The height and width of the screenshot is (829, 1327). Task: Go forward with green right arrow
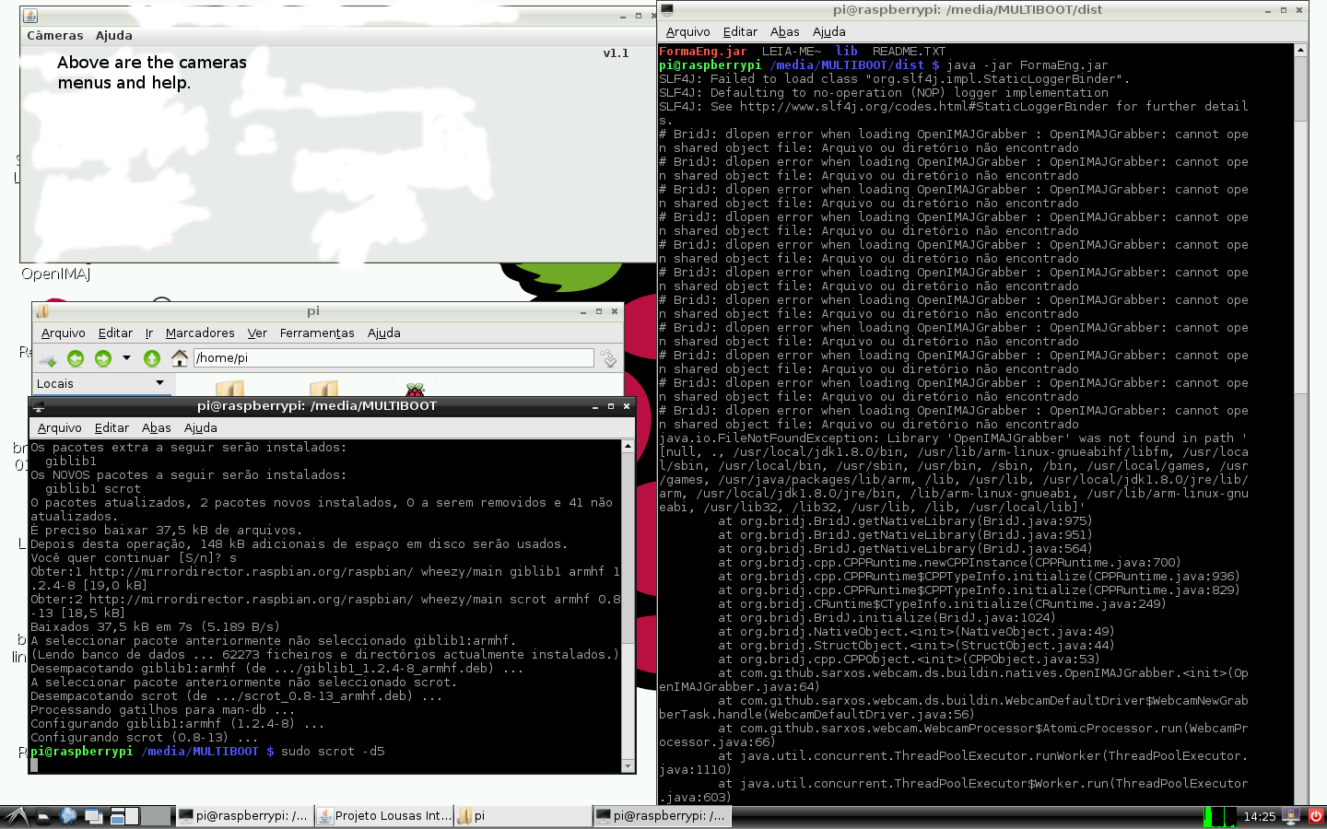click(x=103, y=358)
